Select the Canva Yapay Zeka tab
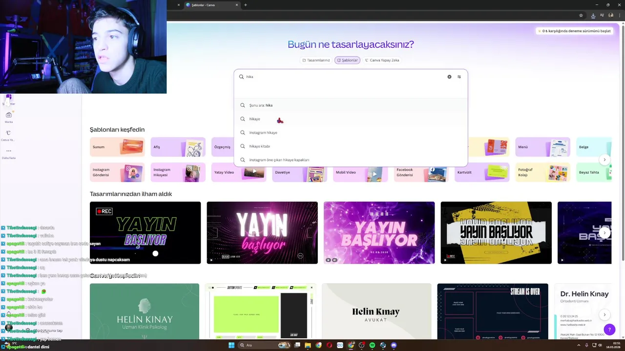 coord(382,60)
